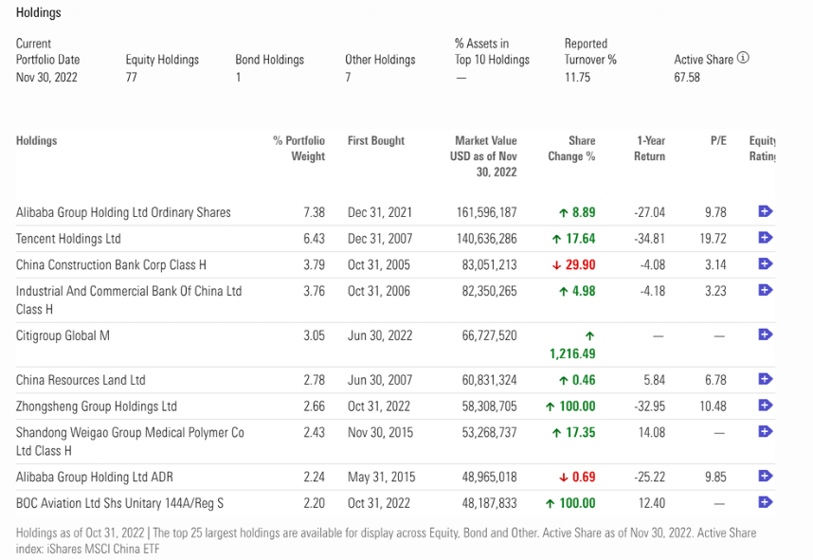Open equity rating icon for China Resources Land
This screenshot has width=813, height=560.
[x=766, y=379]
